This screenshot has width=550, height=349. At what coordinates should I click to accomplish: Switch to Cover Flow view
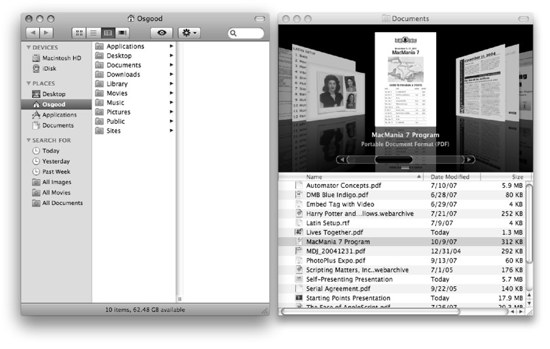pyautogui.click(x=122, y=32)
